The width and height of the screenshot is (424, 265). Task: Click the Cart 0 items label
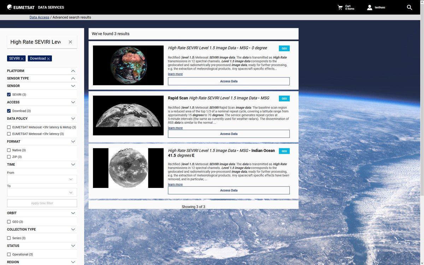coord(350,7)
